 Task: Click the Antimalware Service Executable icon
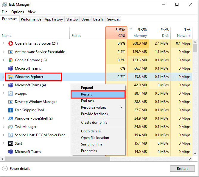pos(11,52)
